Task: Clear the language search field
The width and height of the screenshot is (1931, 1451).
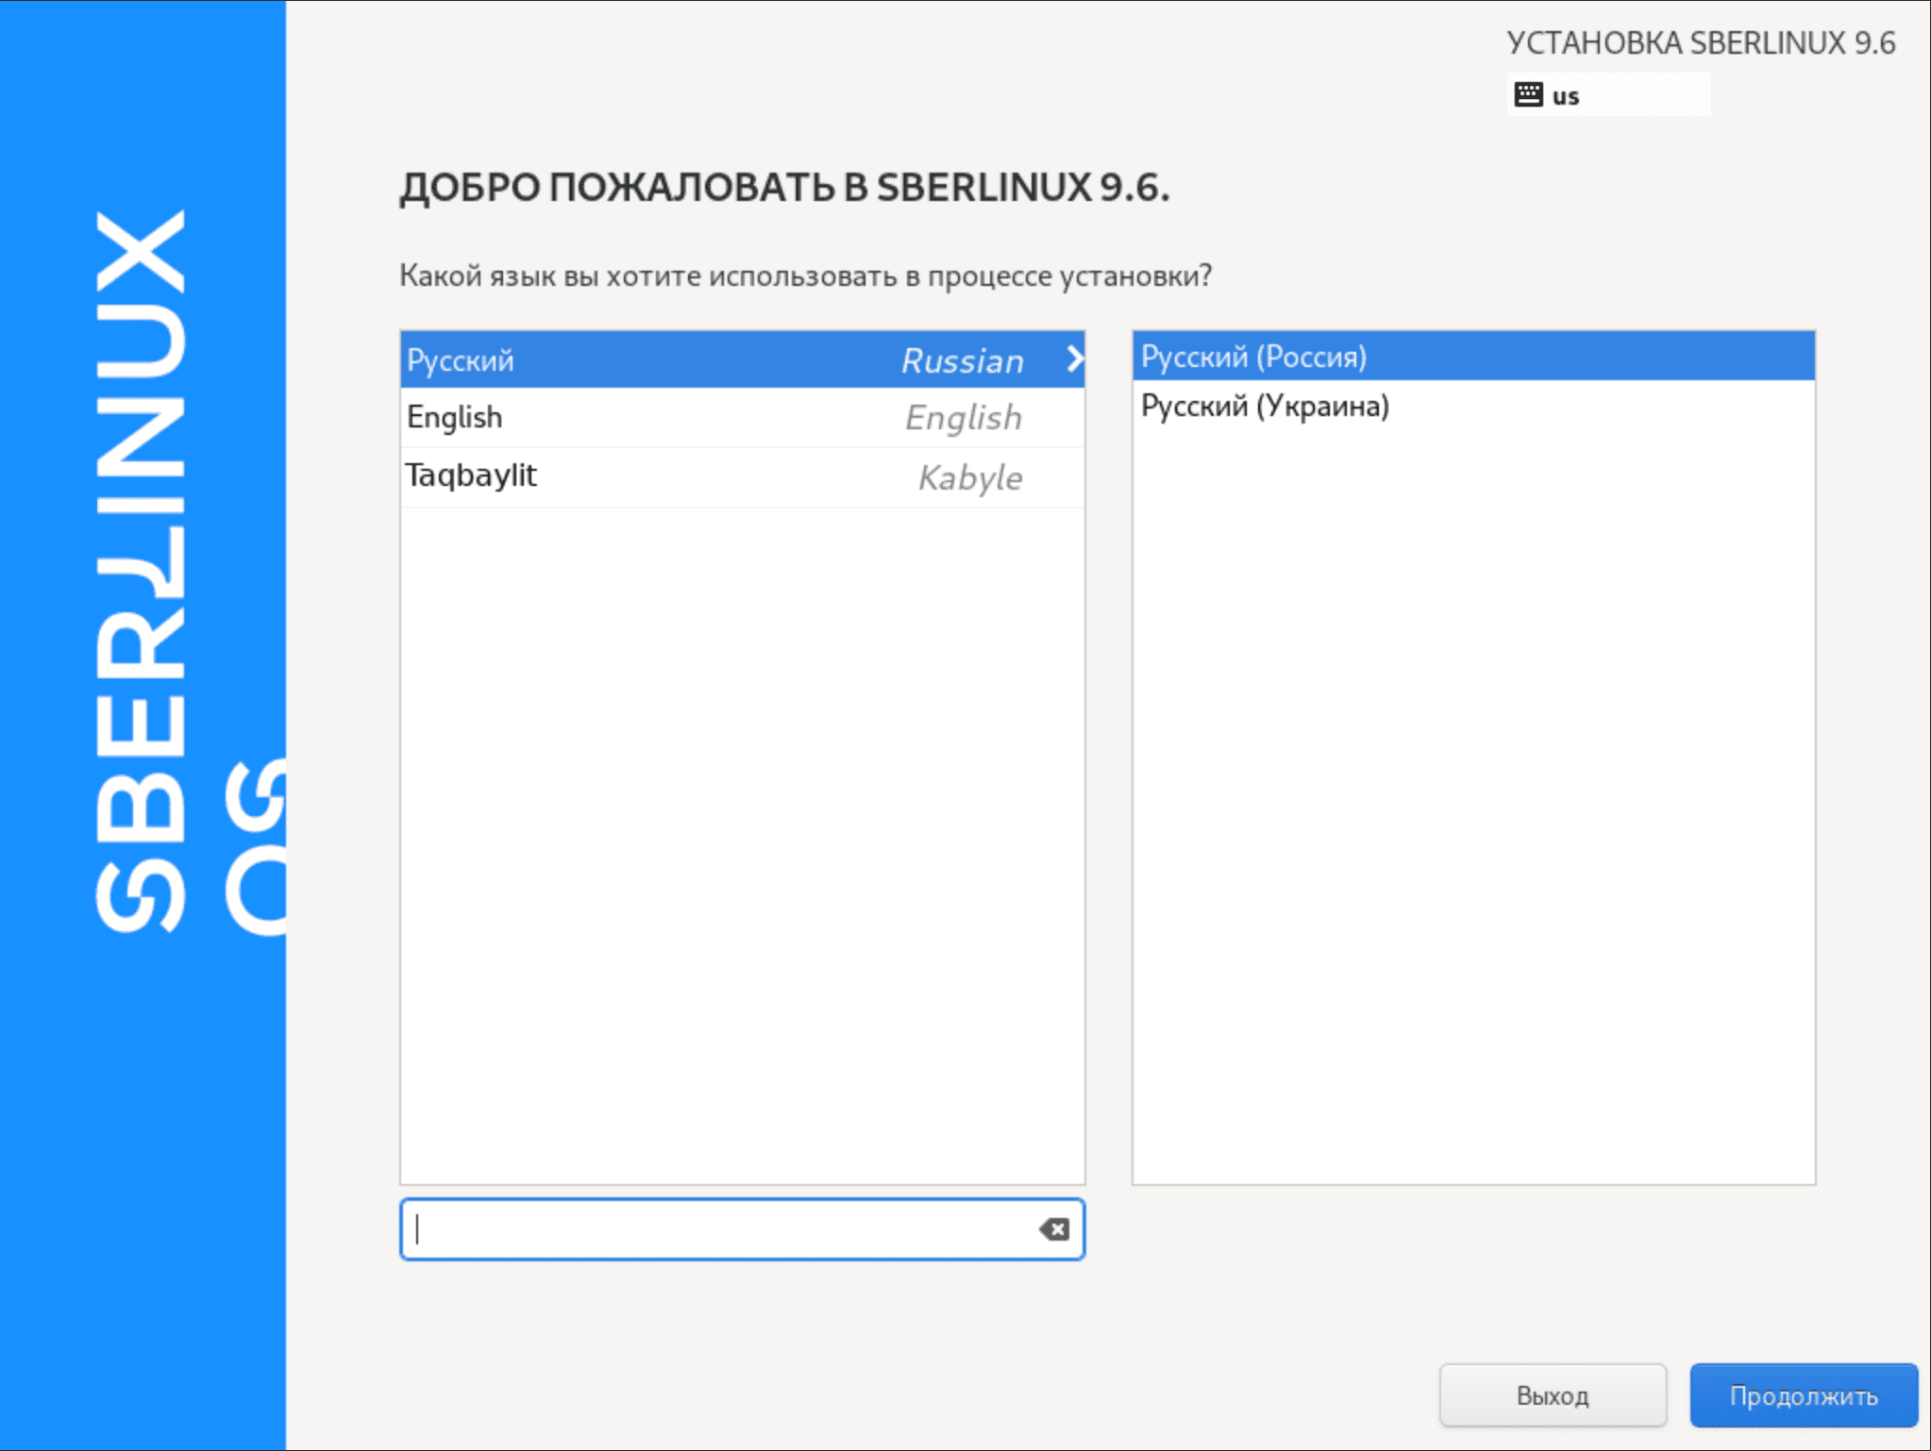Action: point(1054,1228)
